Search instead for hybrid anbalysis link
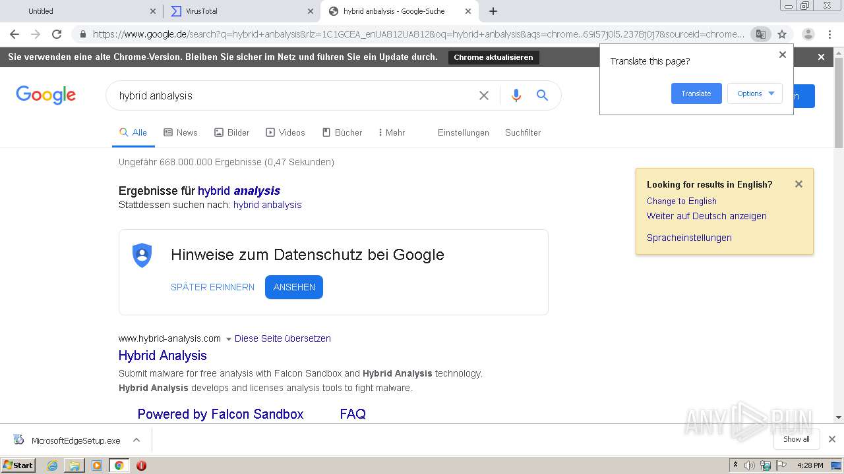 pos(268,205)
